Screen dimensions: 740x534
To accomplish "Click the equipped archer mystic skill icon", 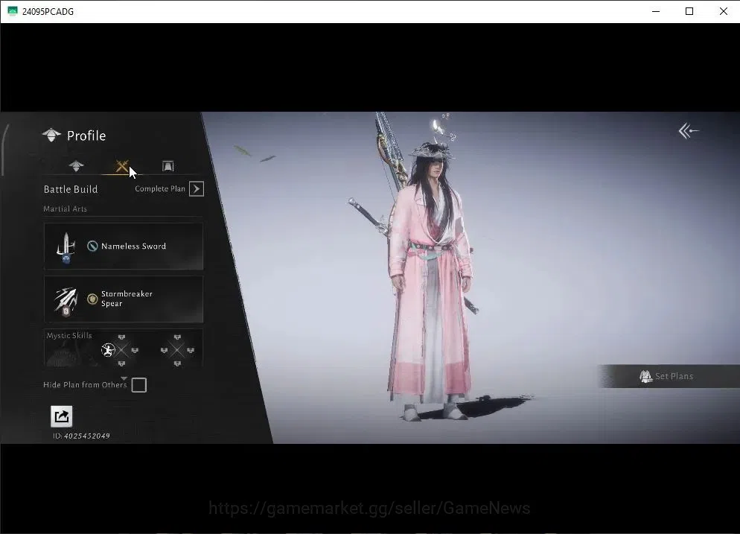I will click(x=108, y=350).
